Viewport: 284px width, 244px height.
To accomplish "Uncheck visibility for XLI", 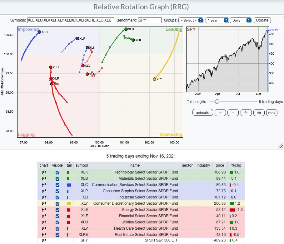I will point(57,198).
